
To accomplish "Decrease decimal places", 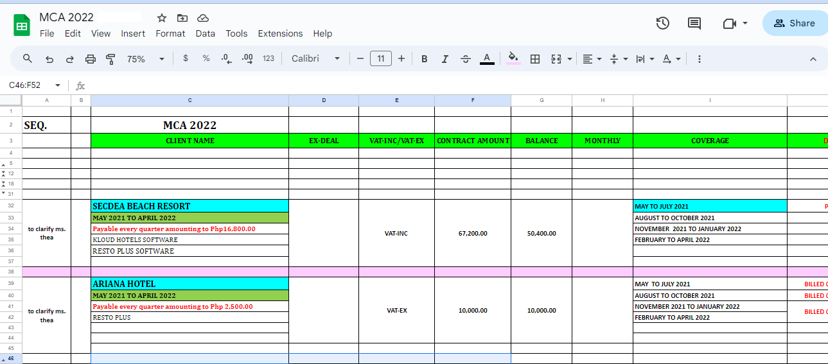I will pos(226,58).
